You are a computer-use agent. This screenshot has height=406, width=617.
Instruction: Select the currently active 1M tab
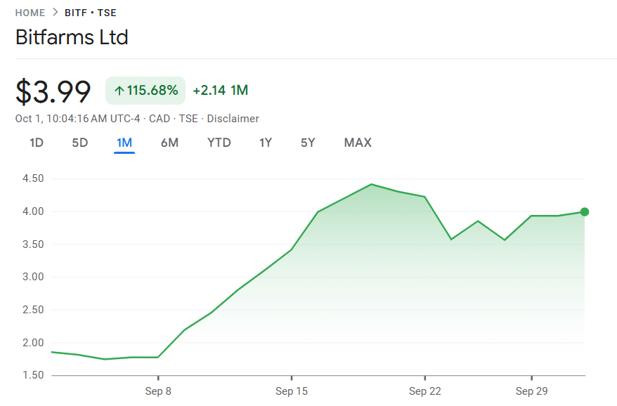point(124,143)
